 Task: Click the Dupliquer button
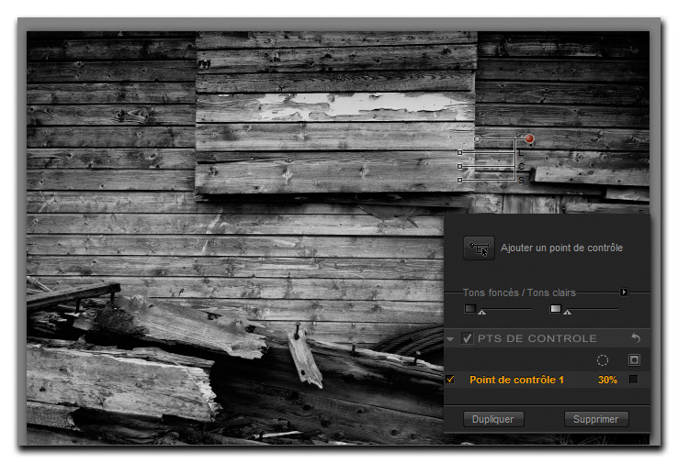(493, 419)
